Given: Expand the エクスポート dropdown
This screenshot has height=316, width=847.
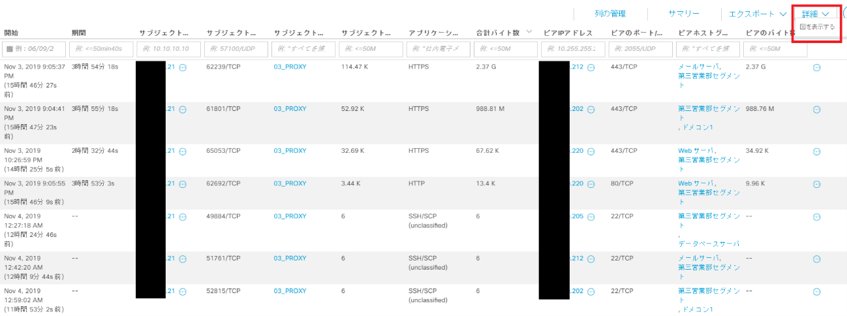Looking at the screenshot, I should click(x=757, y=14).
